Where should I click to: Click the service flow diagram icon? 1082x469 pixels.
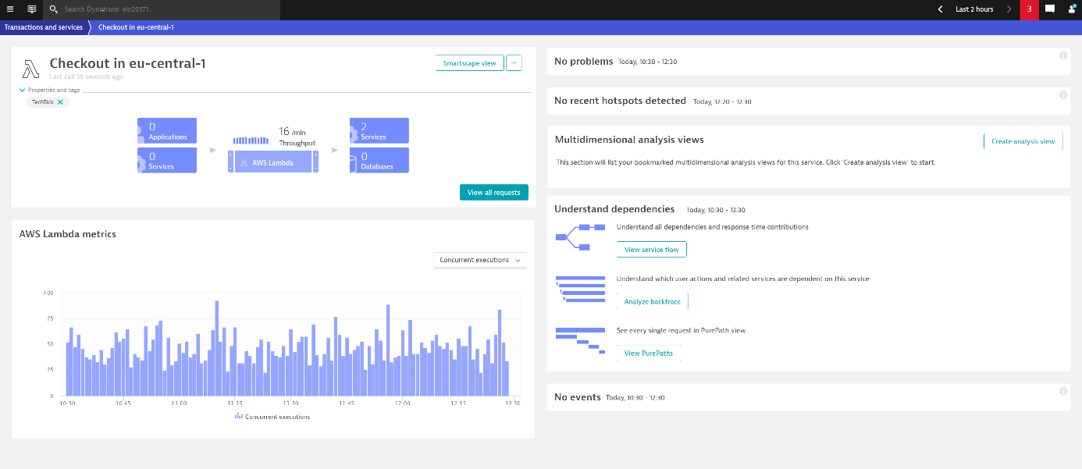[x=580, y=237]
